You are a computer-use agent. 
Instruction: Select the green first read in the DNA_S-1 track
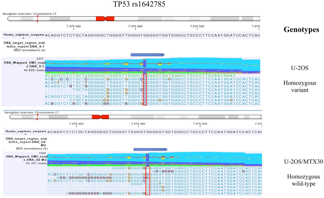click(x=140, y=75)
